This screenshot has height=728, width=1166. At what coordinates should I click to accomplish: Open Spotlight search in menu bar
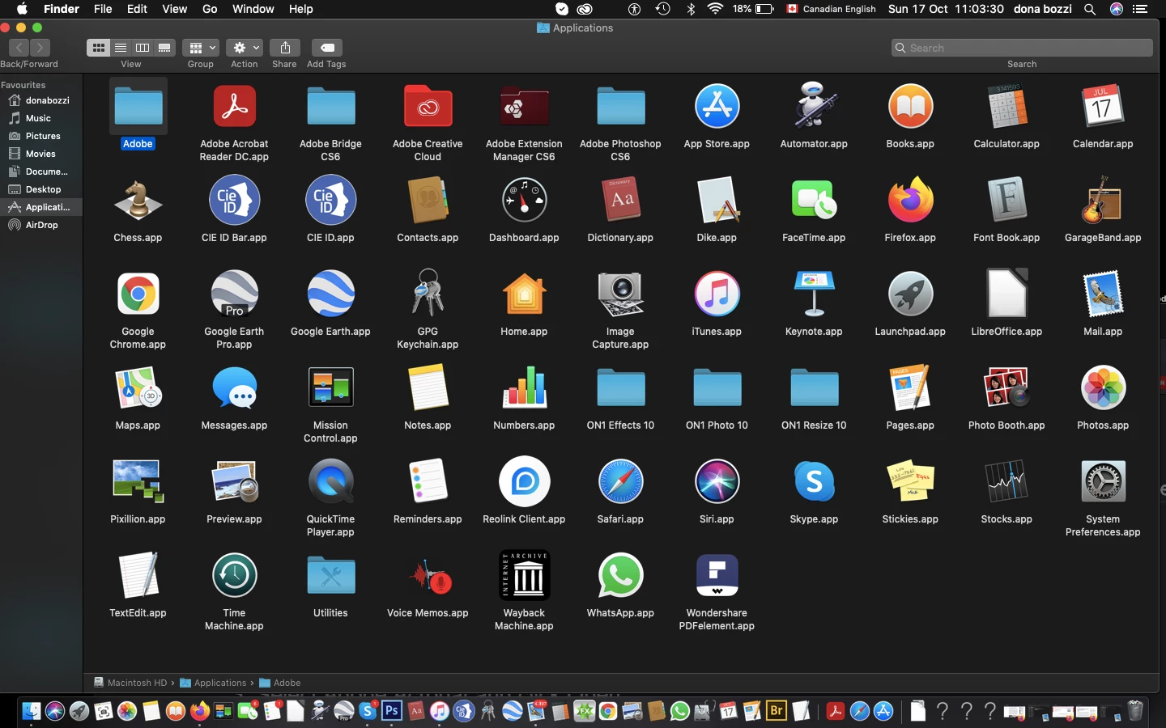pyautogui.click(x=1090, y=9)
